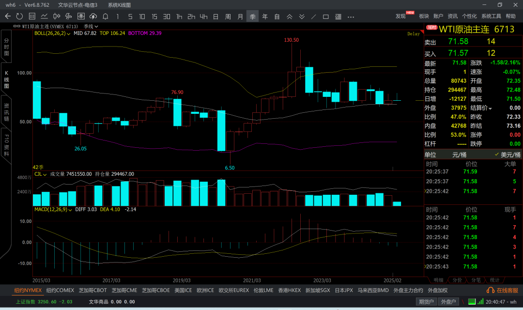Viewport: 523px width, 310px height.
Task: Expand the 季线 period dropdown
Action: point(91,26)
